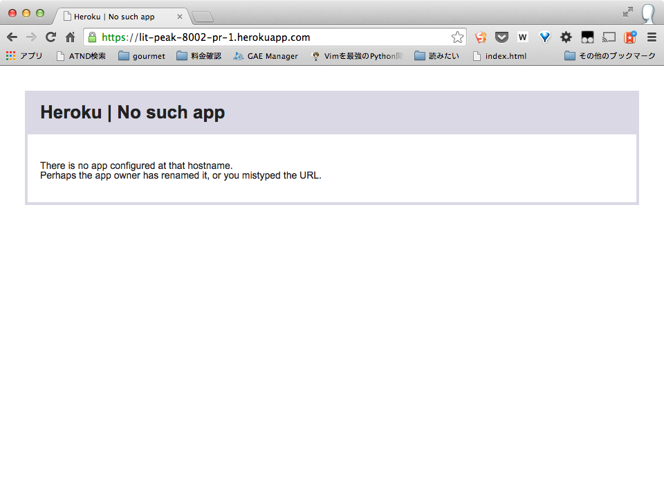Enter fullscreen with the expand arrows icon
Viewport: 664px width, 482px height.
click(627, 12)
